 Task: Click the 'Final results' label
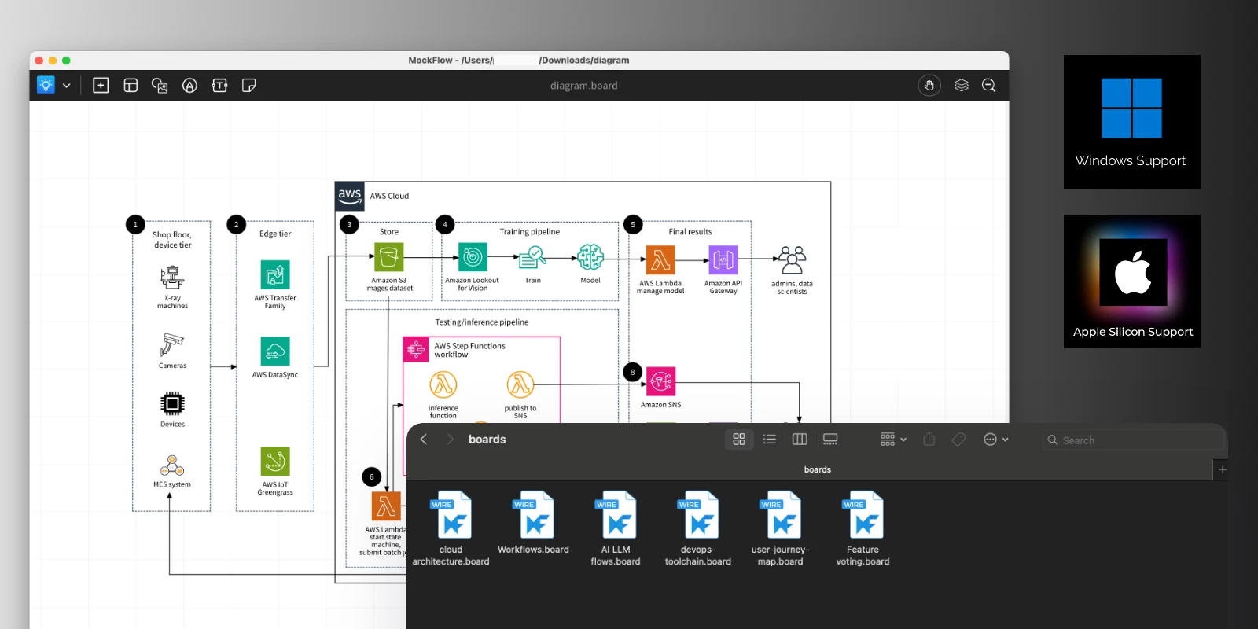click(690, 232)
